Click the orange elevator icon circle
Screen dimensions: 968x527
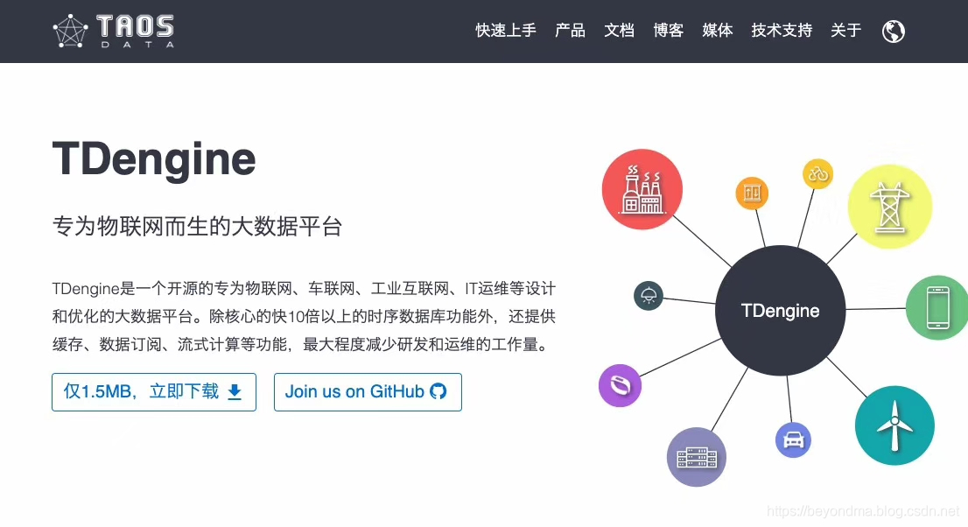coord(752,193)
